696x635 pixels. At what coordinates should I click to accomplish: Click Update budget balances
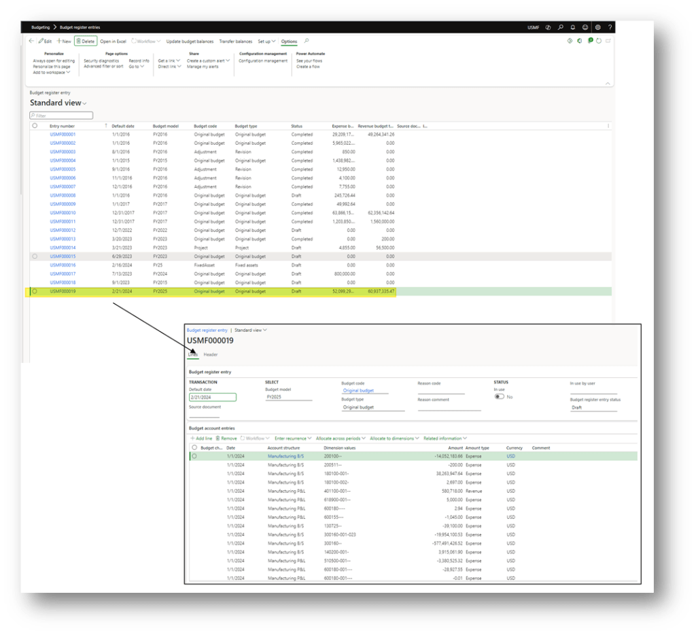(x=190, y=41)
